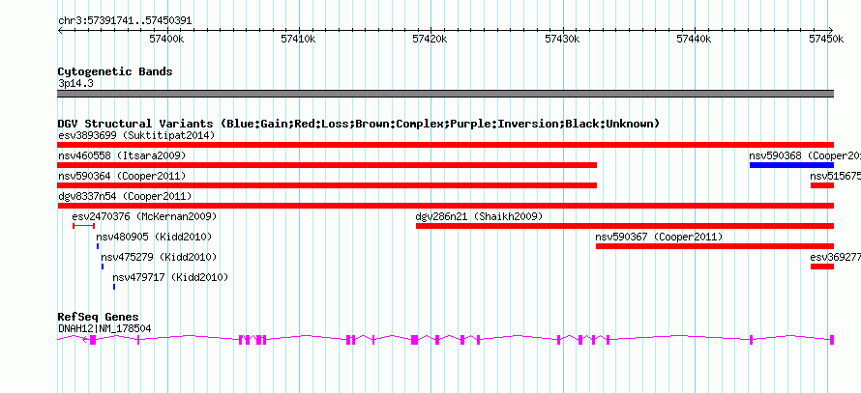Click the tiny blue nsv480905 gain mark
861x393 pixels.
(x=98, y=246)
